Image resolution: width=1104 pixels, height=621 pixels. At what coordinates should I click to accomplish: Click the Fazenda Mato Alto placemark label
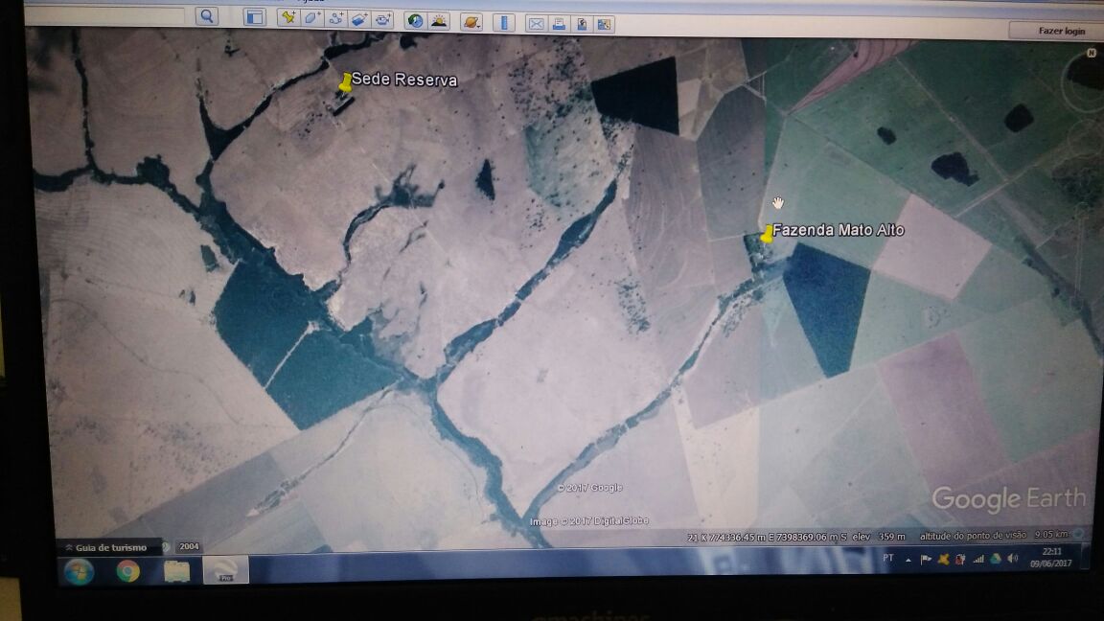[x=838, y=230]
